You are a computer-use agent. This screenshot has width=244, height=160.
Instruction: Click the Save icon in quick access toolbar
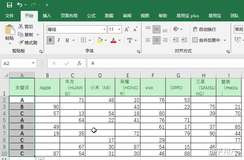9,5
